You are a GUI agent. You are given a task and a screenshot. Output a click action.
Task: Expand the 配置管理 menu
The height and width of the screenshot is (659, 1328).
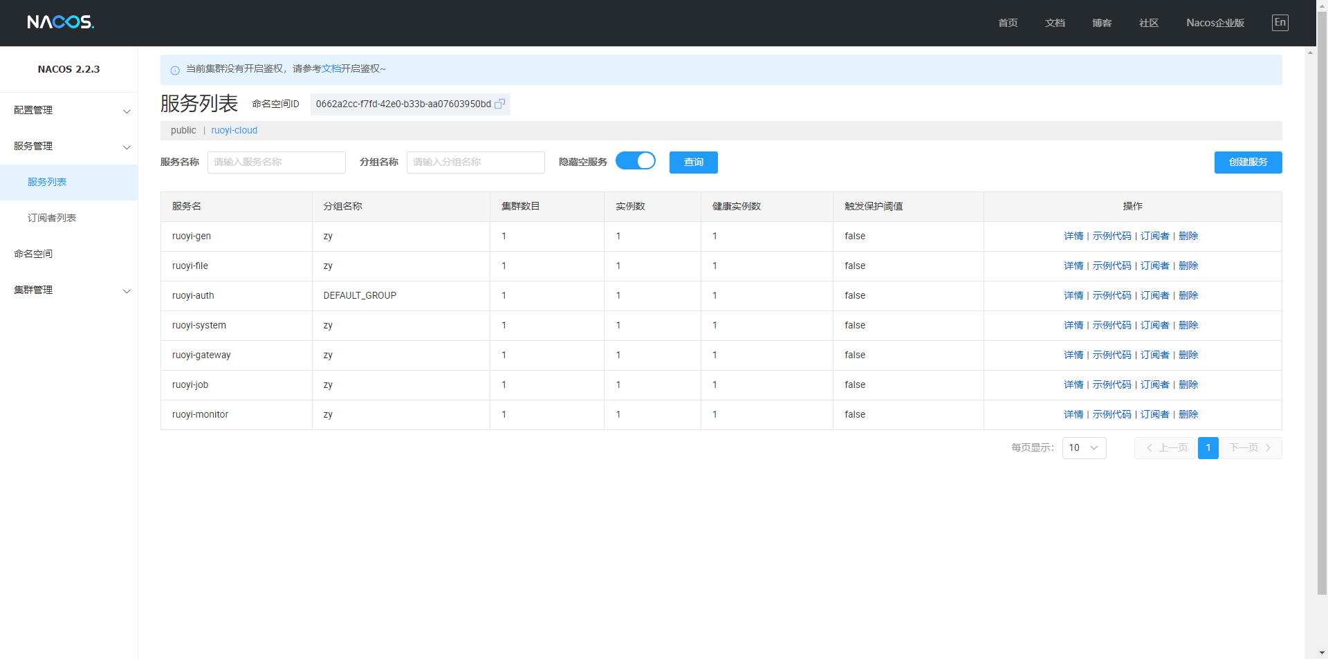point(69,111)
